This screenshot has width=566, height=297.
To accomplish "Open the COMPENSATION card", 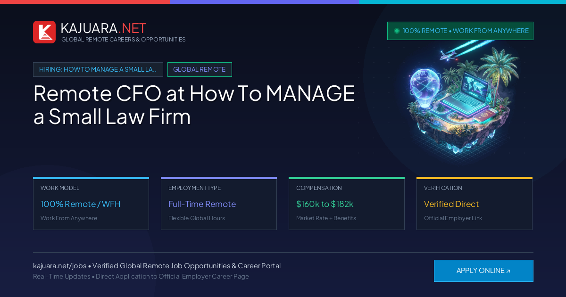I will (347, 204).
